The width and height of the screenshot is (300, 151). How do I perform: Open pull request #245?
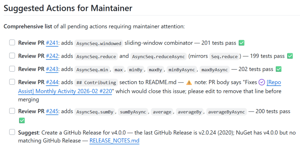point(52,111)
